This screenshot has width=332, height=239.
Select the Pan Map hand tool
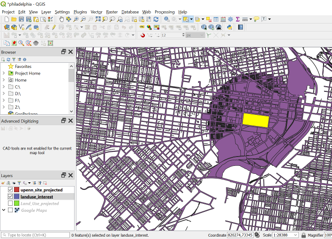(61, 19)
